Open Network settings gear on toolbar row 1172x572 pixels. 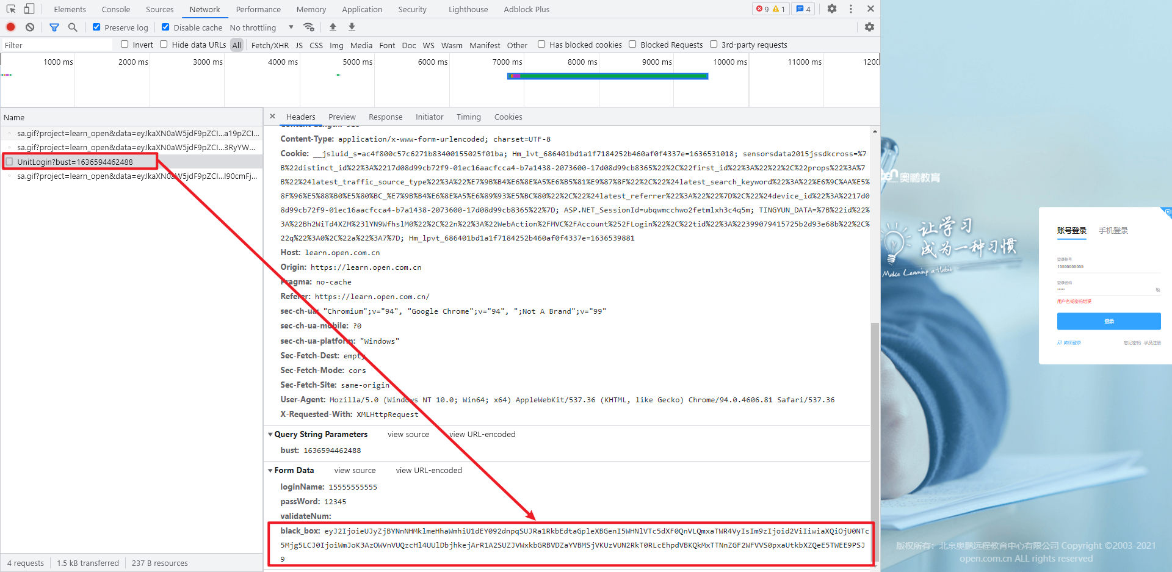(869, 27)
